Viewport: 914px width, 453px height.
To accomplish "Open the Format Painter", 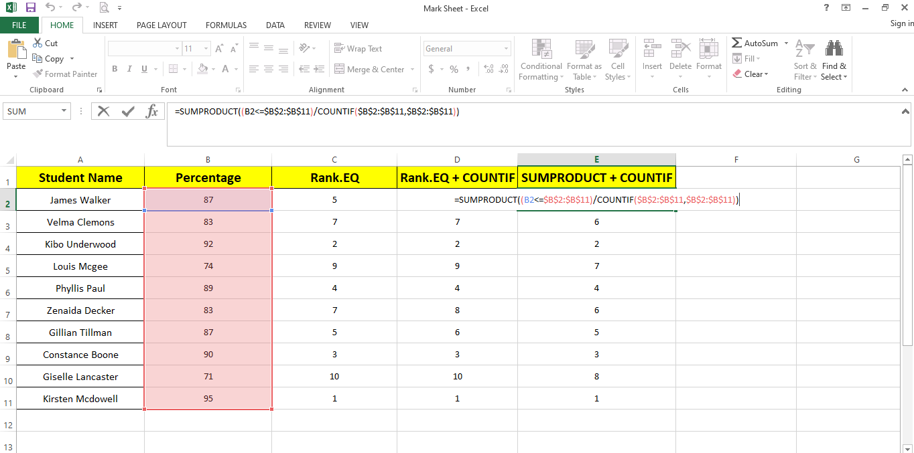I will (x=65, y=74).
